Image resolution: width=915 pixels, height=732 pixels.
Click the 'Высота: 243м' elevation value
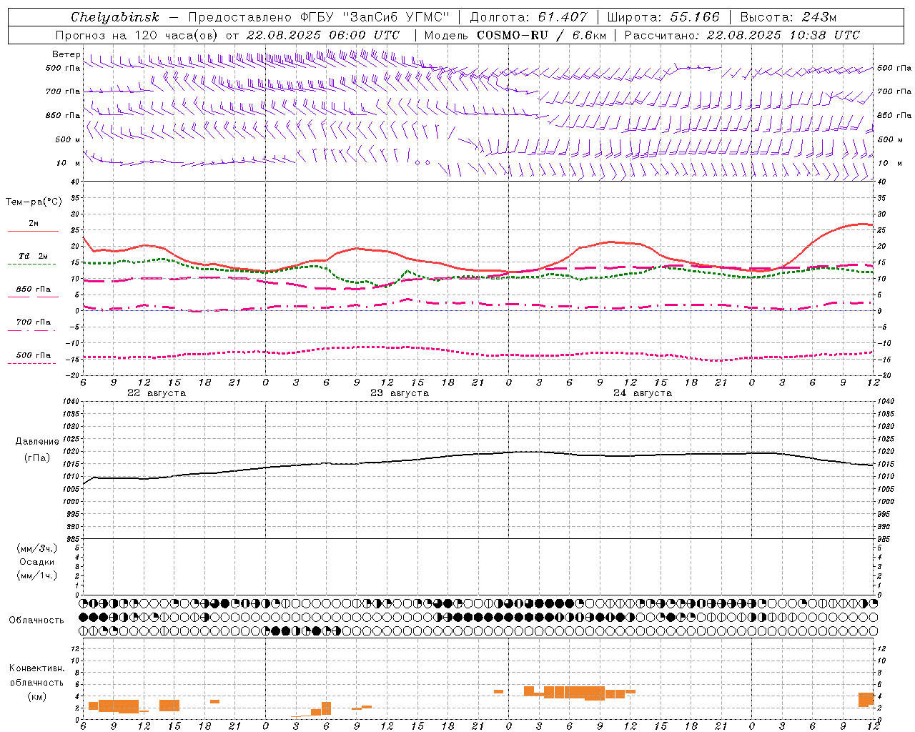[788, 17]
